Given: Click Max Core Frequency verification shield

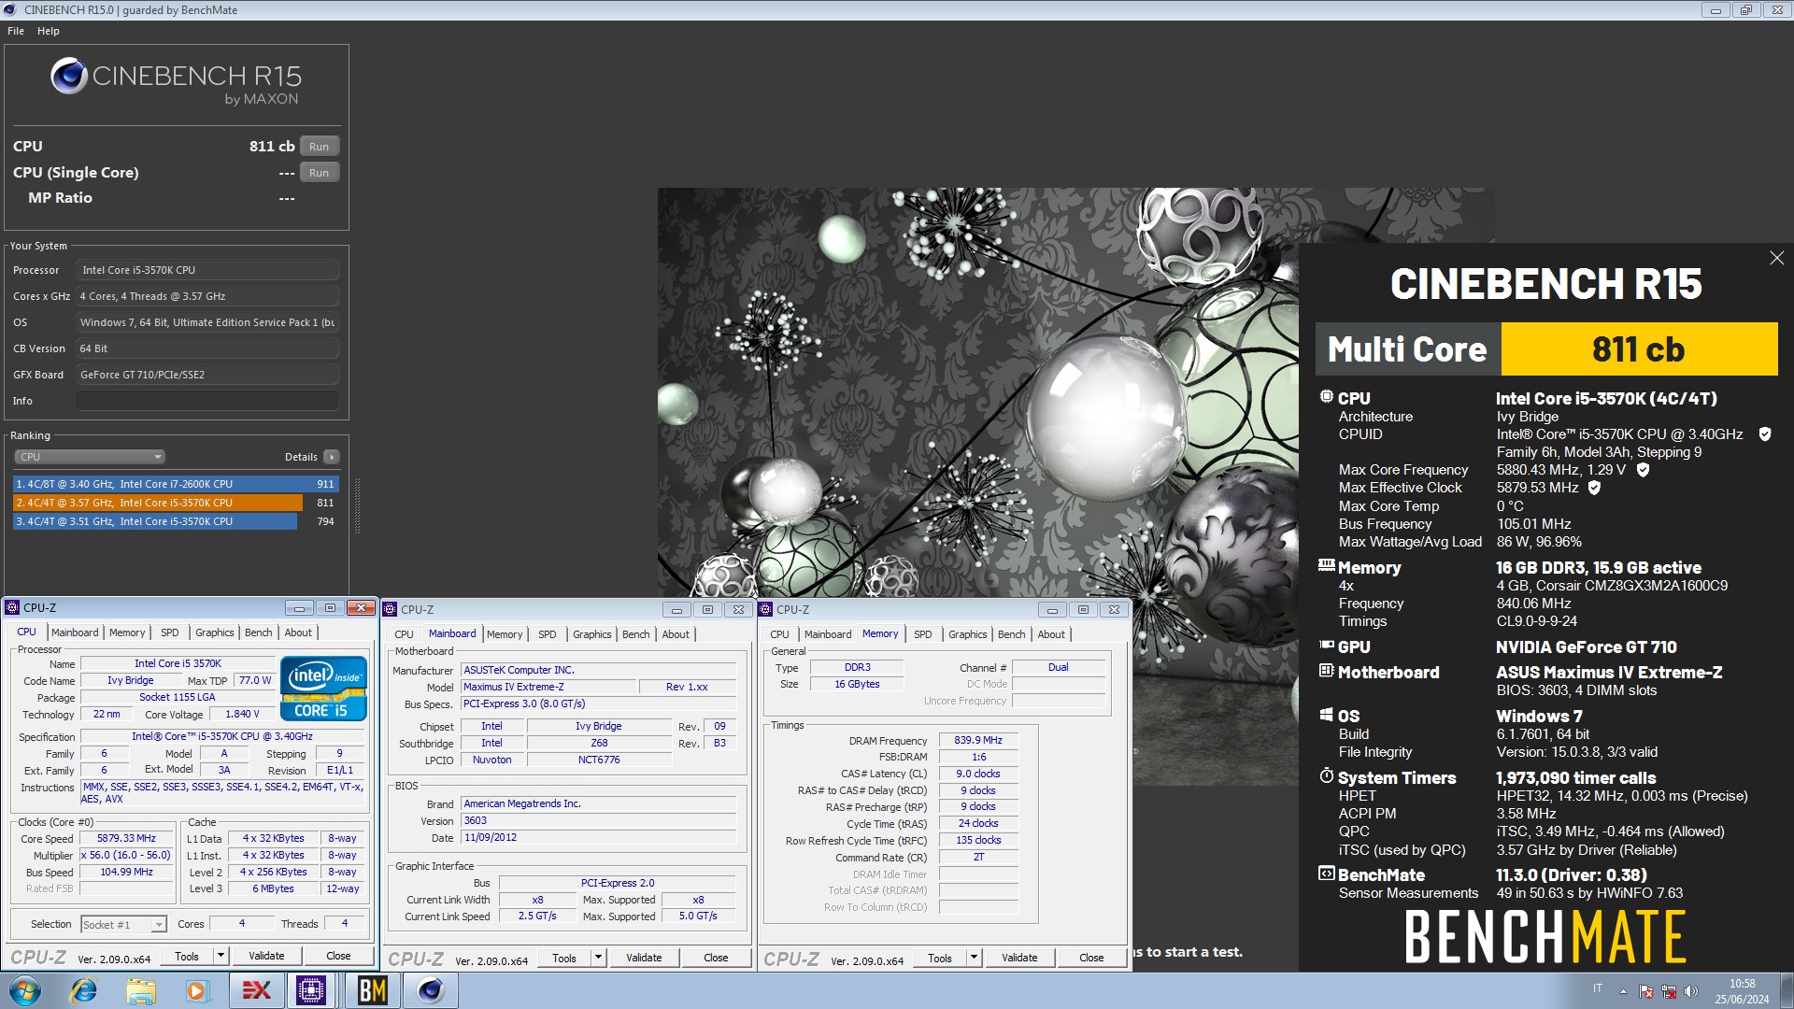Looking at the screenshot, I should (x=1644, y=470).
